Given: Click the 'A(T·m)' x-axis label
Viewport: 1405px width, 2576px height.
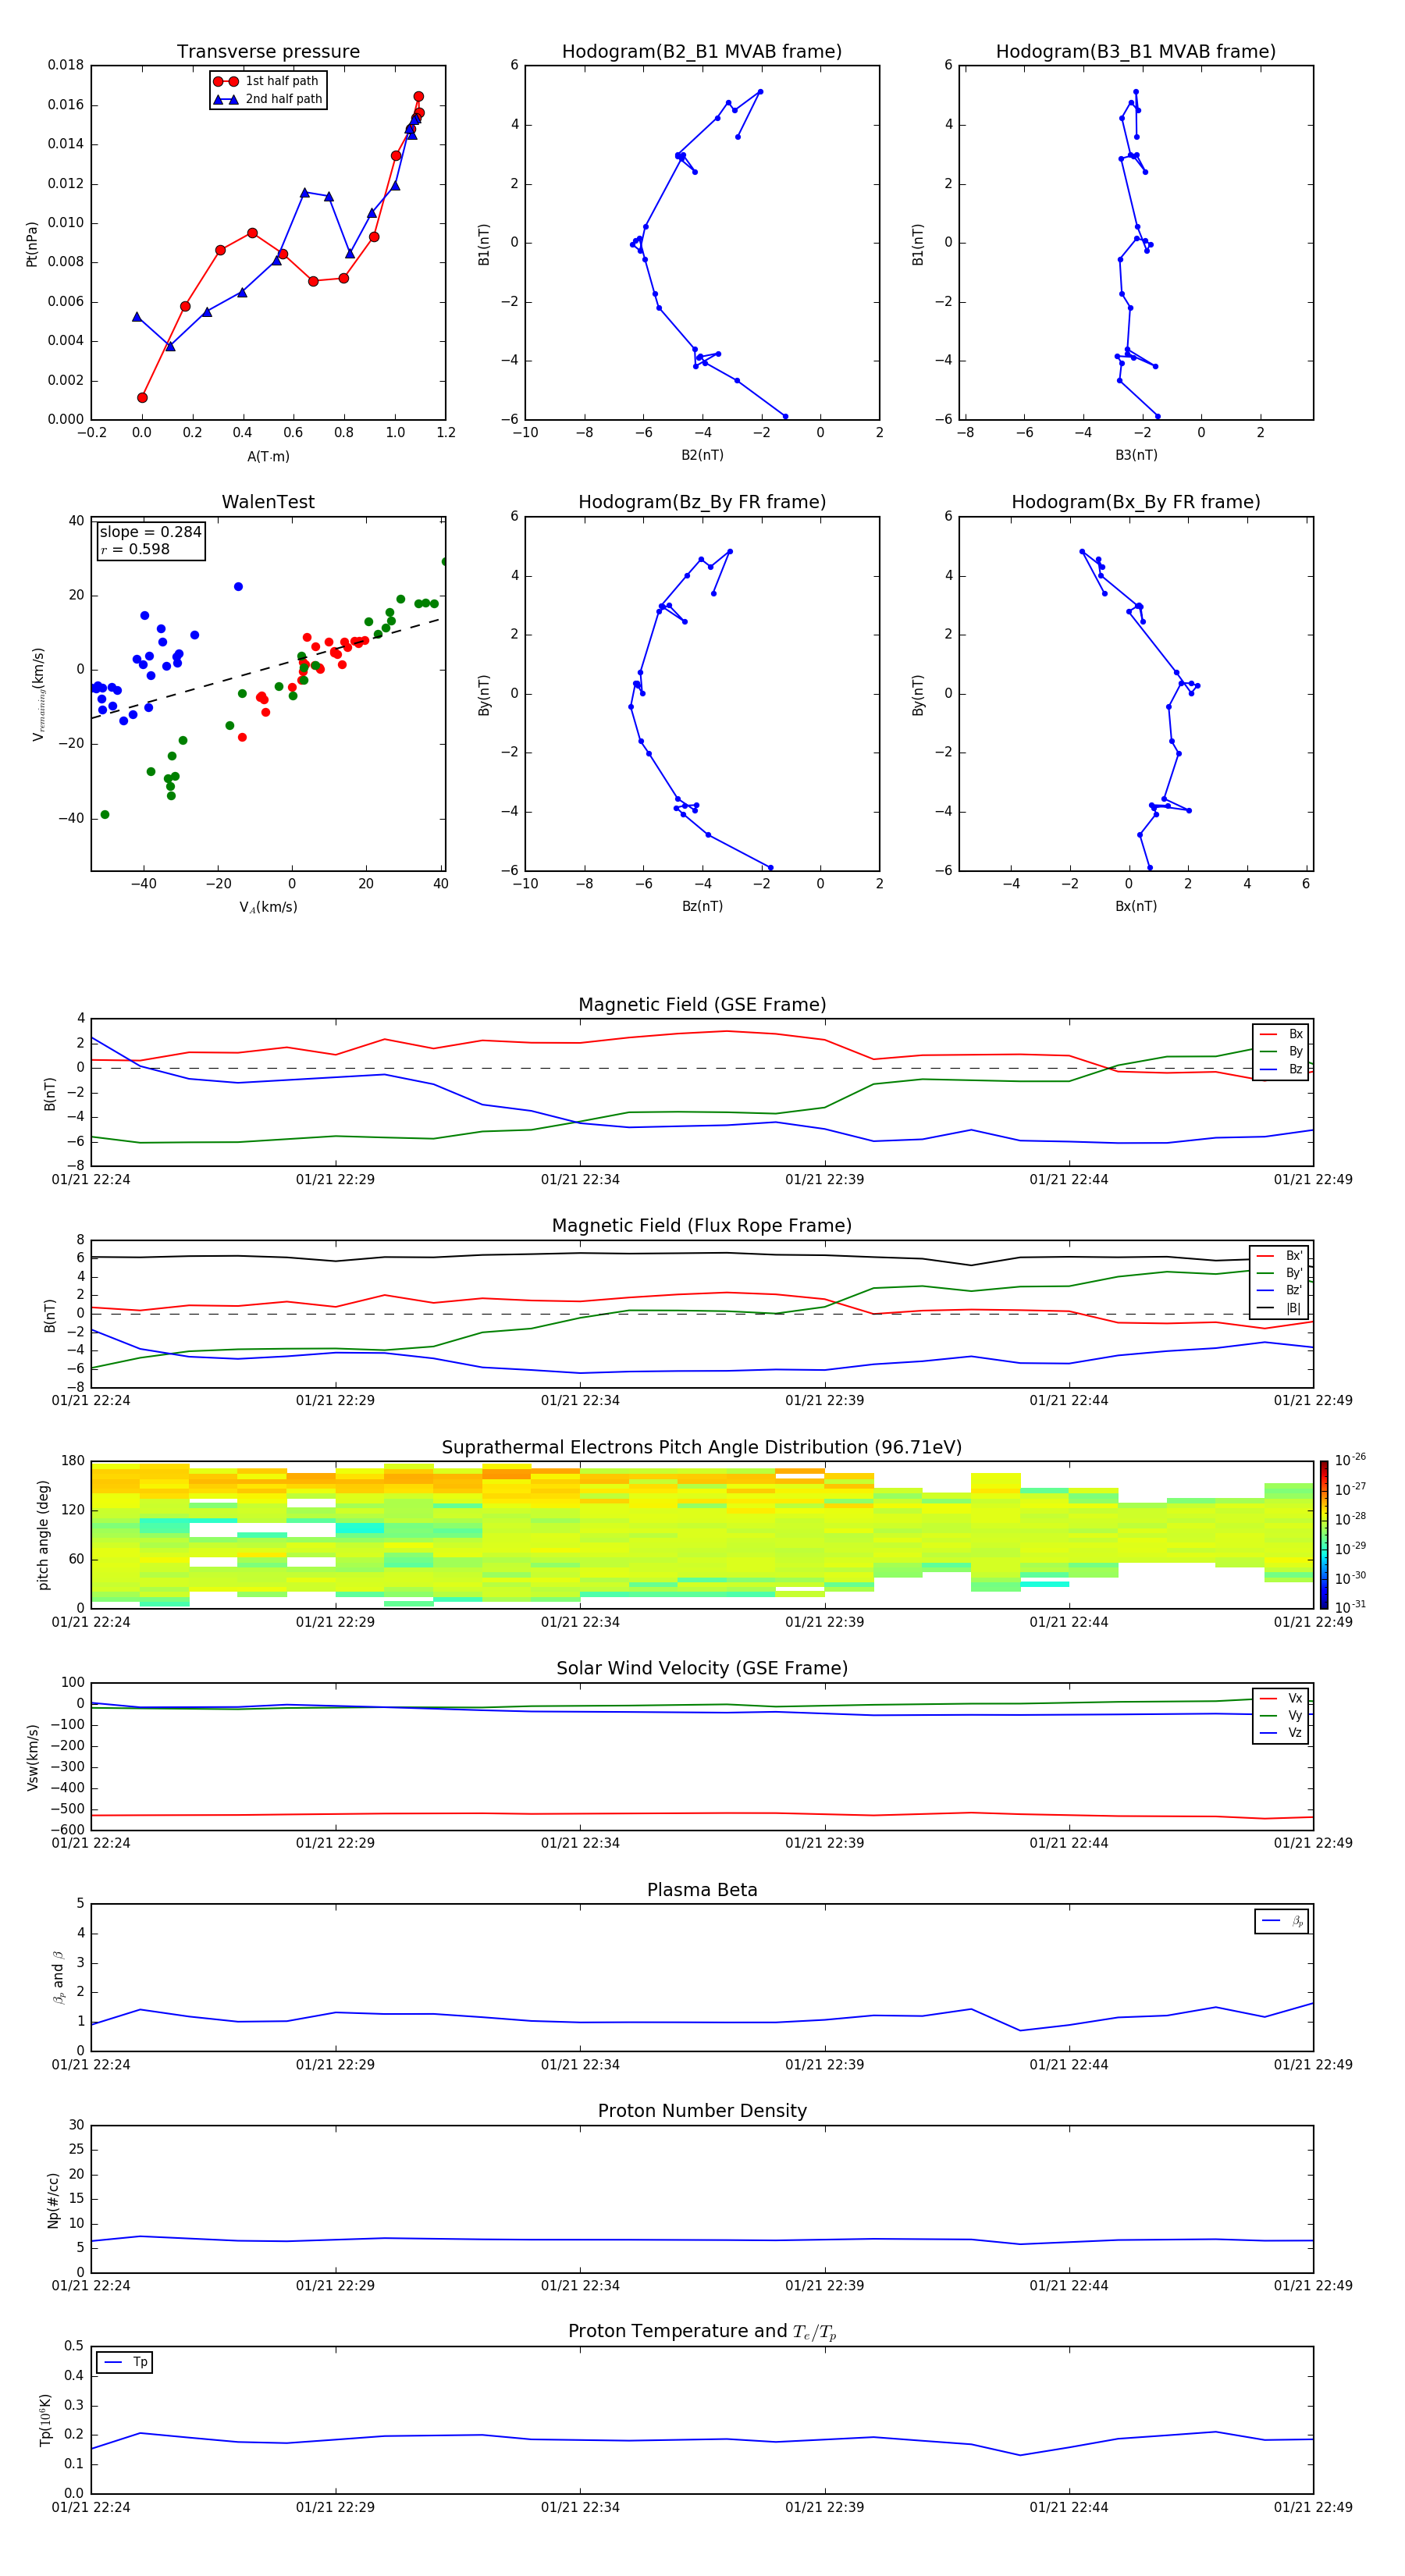Looking at the screenshot, I should (x=268, y=457).
